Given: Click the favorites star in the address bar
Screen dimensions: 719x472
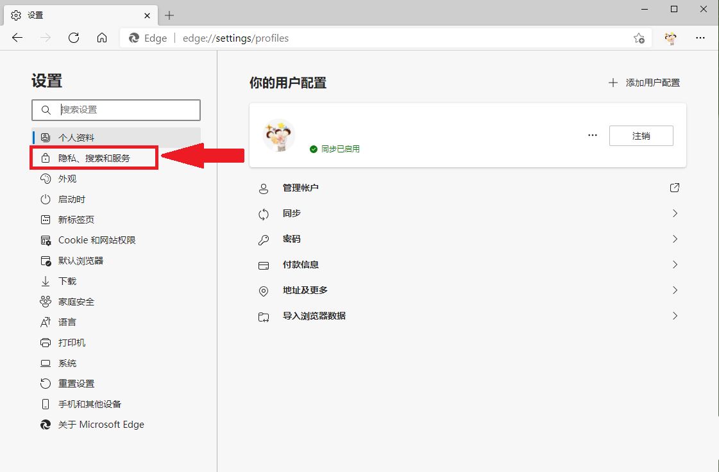Looking at the screenshot, I should pos(639,38).
